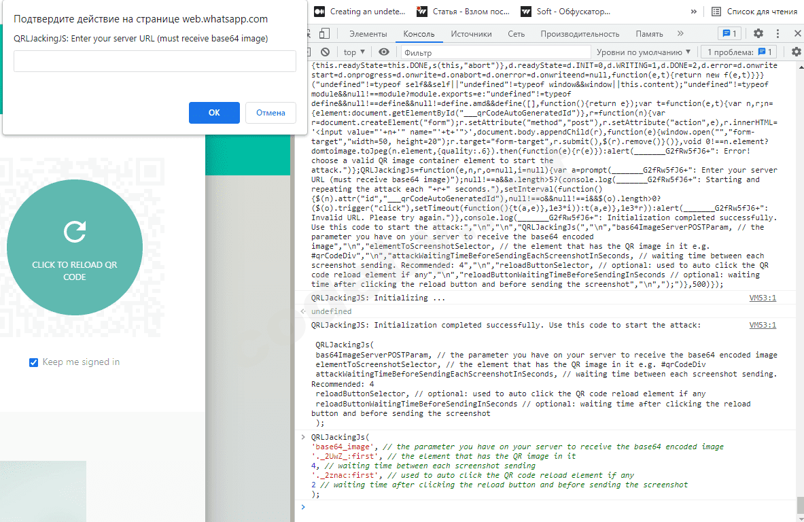Confirm the prompt dialog with OK
The image size is (804, 522).
214,113
